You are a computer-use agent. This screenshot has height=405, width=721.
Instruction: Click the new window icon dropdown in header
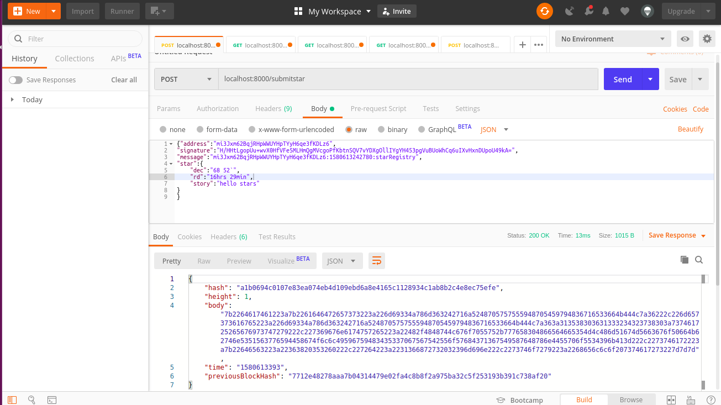tap(160, 11)
